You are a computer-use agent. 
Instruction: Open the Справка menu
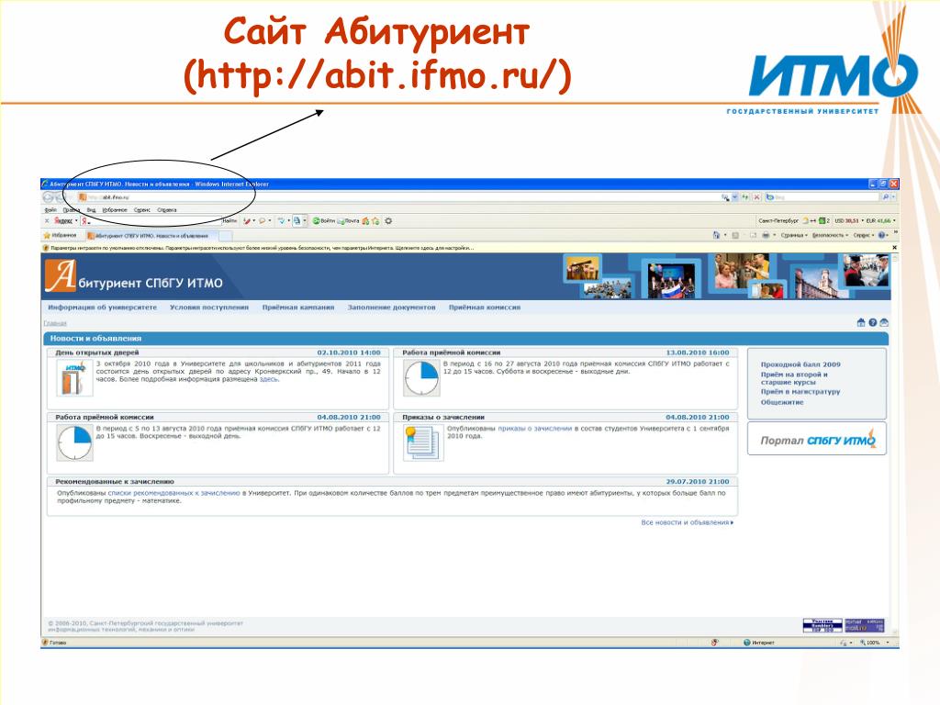(x=167, y=210)
